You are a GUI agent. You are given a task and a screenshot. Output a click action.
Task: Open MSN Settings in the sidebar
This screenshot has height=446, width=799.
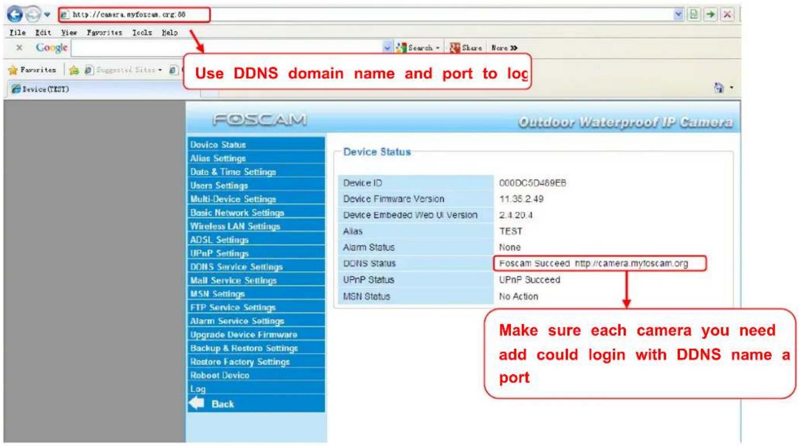click(256, 294)
